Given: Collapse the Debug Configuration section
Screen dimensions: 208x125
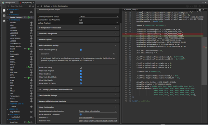Looking at the screenshot, I should [78, 107].
